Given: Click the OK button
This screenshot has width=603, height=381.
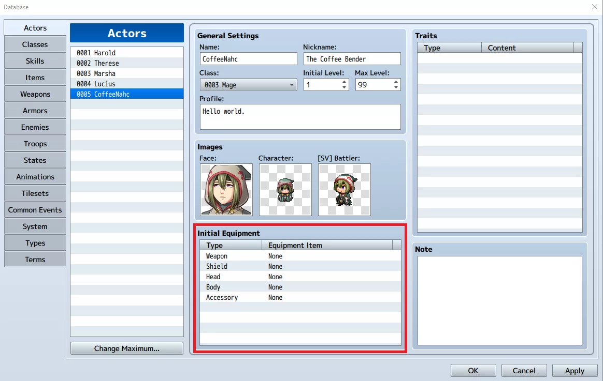Looking at the screenshot, I should pyautogui.click(x=473, y=371).
